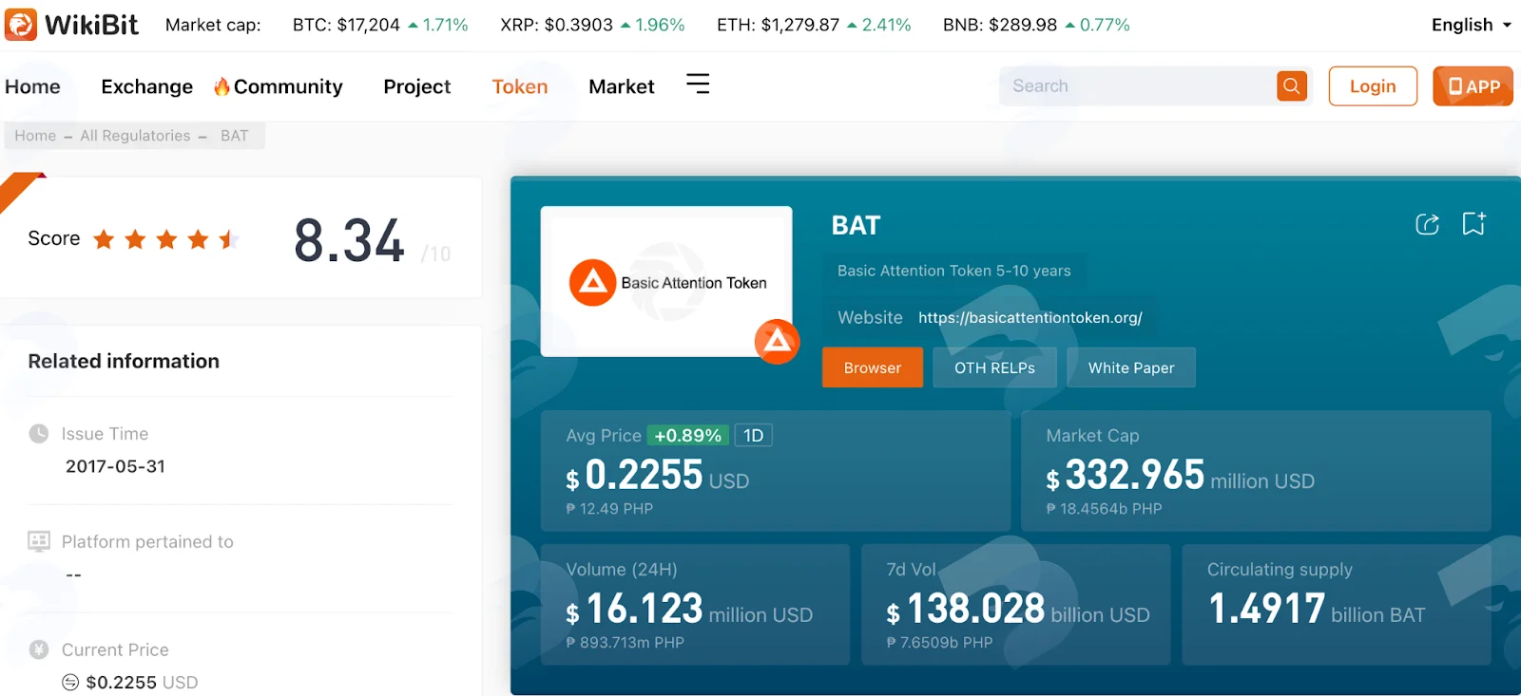Toggle the 1D price period selector
Screen dimensions: 1521x696
point(753,436)
